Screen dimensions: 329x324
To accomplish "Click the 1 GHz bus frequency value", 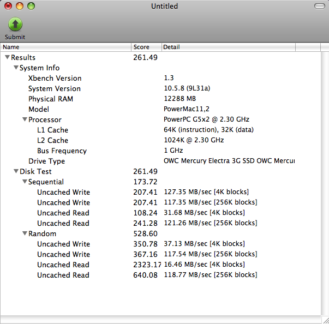I will (173, 150).
